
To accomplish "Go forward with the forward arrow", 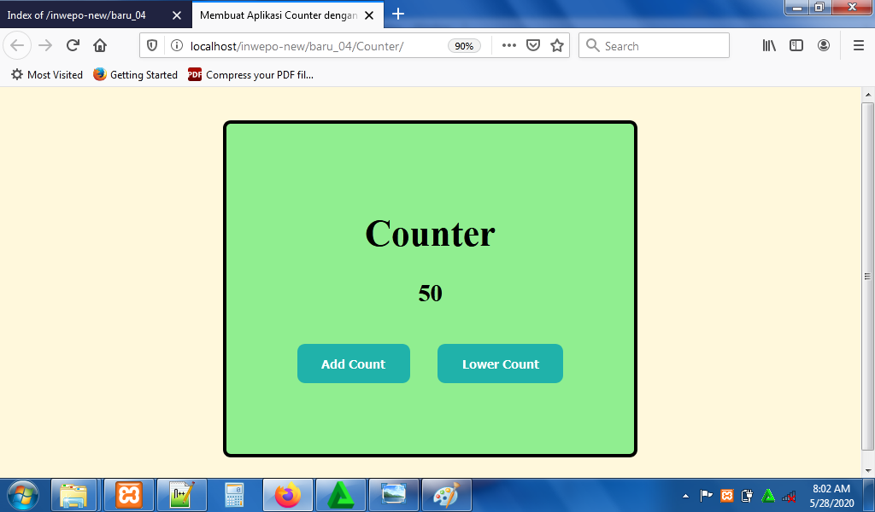I will click(46, 46).
